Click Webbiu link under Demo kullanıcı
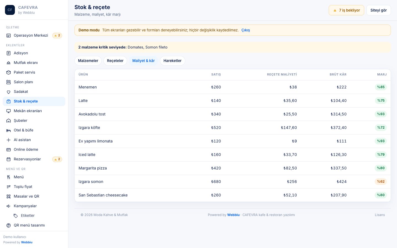The height and width of the screenshot is (248, 397). pos(27,242)
